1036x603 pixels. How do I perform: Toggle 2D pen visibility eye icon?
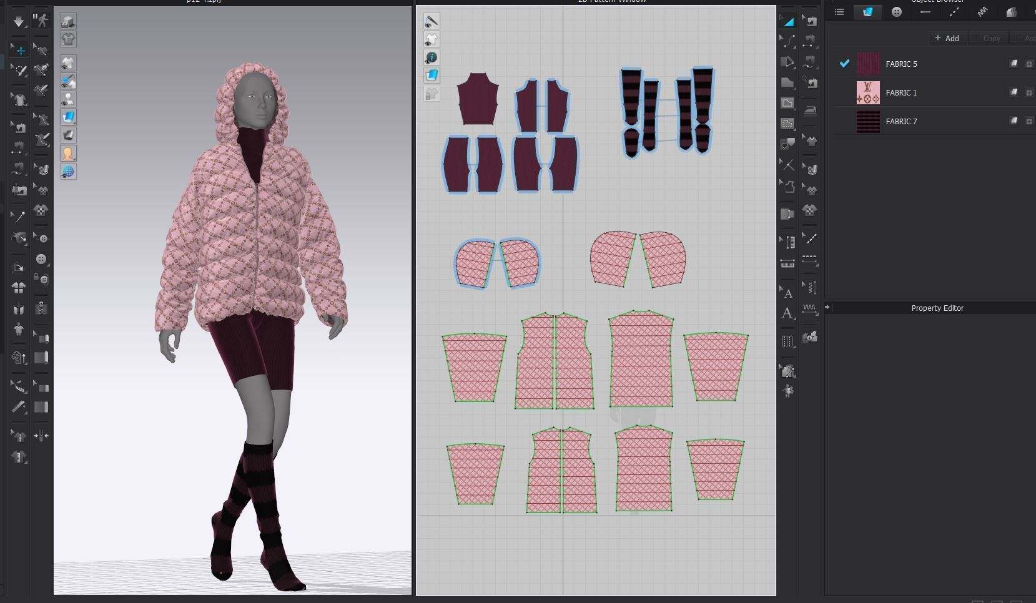432,21
